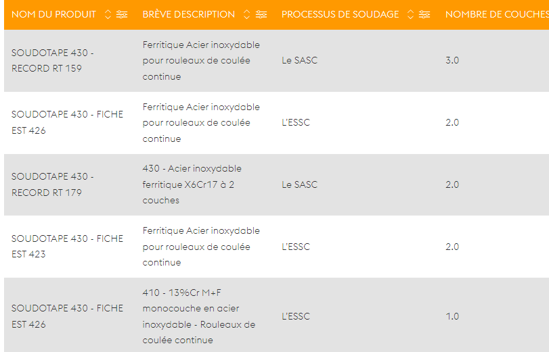Open SOUDOTAPE 430 - RECORD RT 179 product
549x352 pixels.
(x=53, y=184)
